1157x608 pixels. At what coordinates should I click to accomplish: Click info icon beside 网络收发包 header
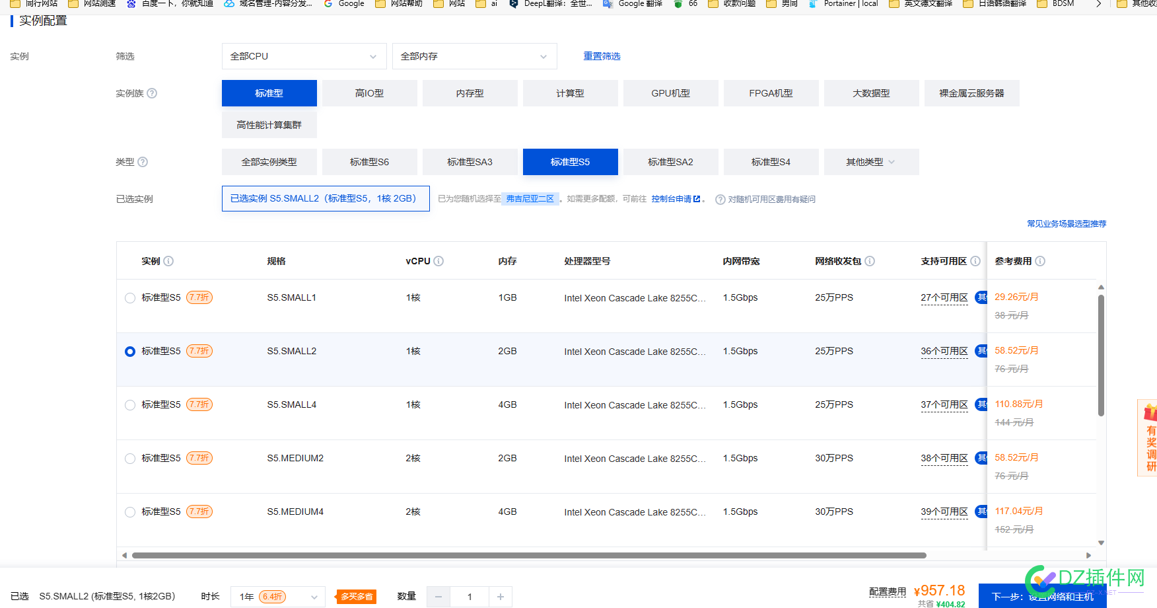[870, 261]
